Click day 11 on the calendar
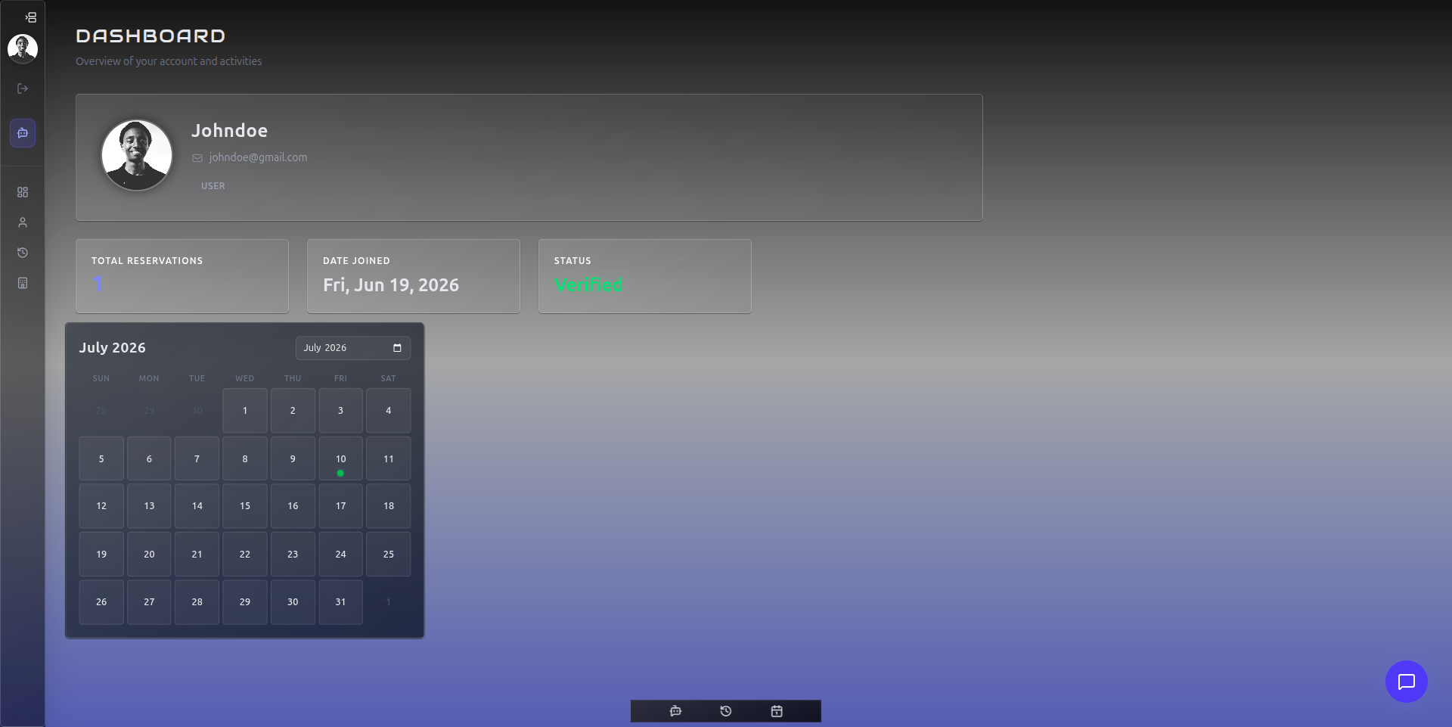Image resolution: width=1452 pixels, height=727 pixels. click(x=389, y=458)
